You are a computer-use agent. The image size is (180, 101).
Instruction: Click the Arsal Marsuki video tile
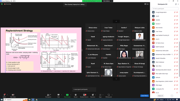click(108, 73)
